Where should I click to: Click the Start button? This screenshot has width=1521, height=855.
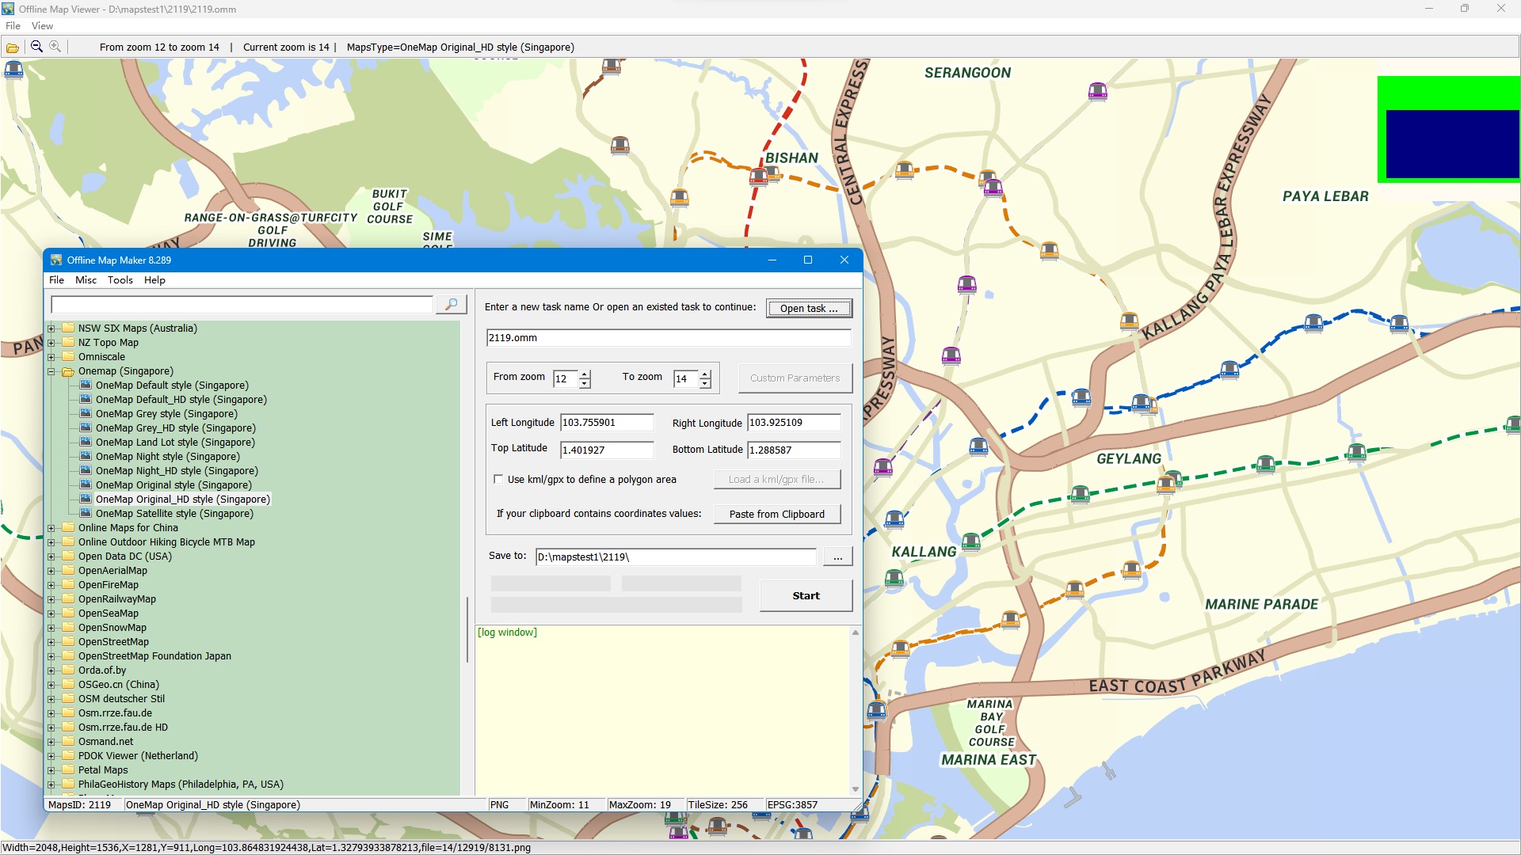point(806,596)
